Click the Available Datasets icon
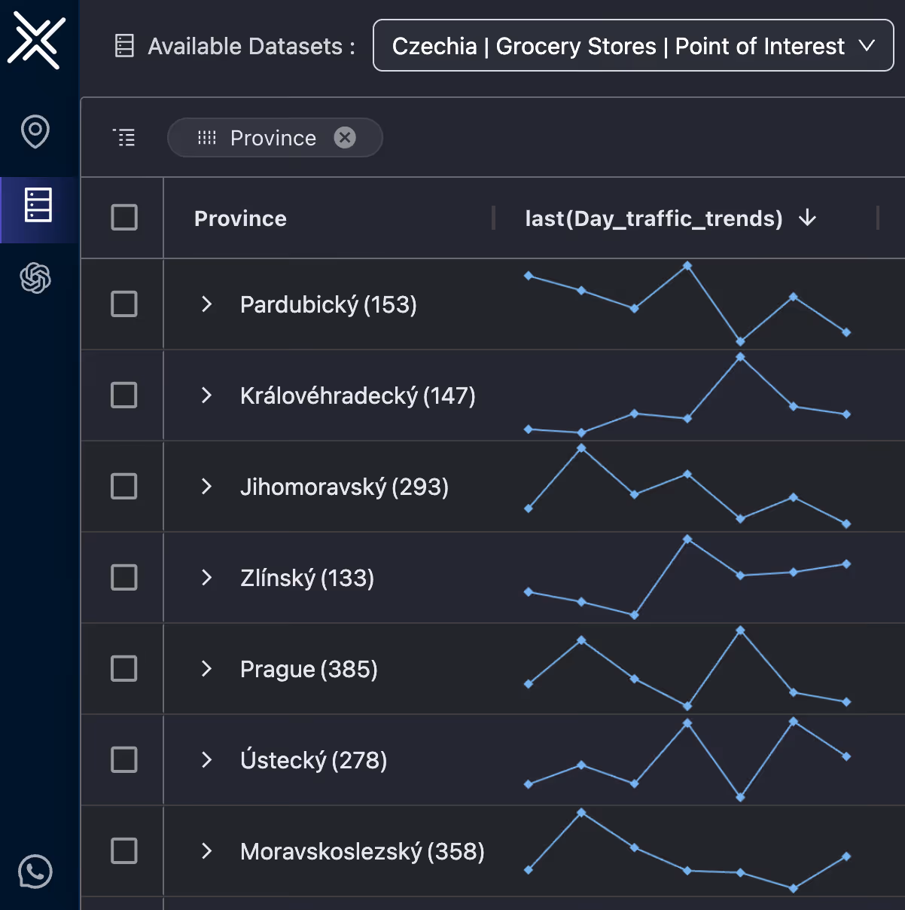This screenshot has width=905, height=910. tap(124, 46)
